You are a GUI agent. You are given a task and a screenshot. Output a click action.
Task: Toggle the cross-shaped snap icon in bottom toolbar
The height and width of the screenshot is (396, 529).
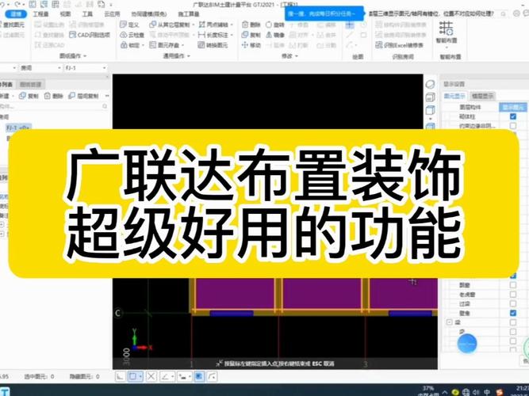pyautogui.click(x=151, y=376)
